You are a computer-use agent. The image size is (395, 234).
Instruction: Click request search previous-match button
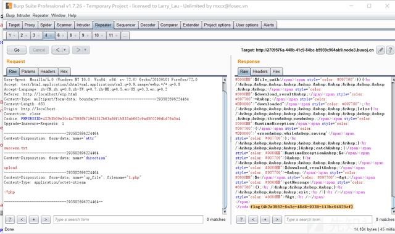tap(22, 219)
